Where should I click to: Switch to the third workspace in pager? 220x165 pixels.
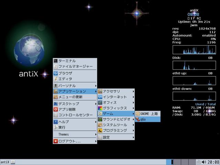click(x=185, y=162)
